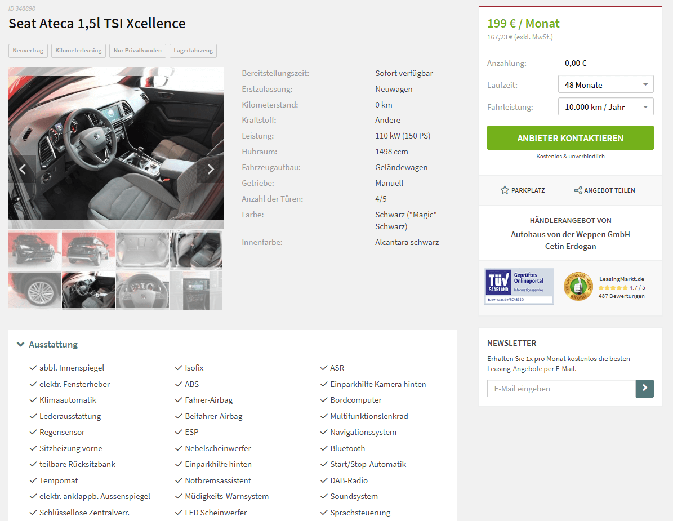The image size is (673, 521).
Task: Submit newsletter email with arrow button
Action: pos(645,389)
